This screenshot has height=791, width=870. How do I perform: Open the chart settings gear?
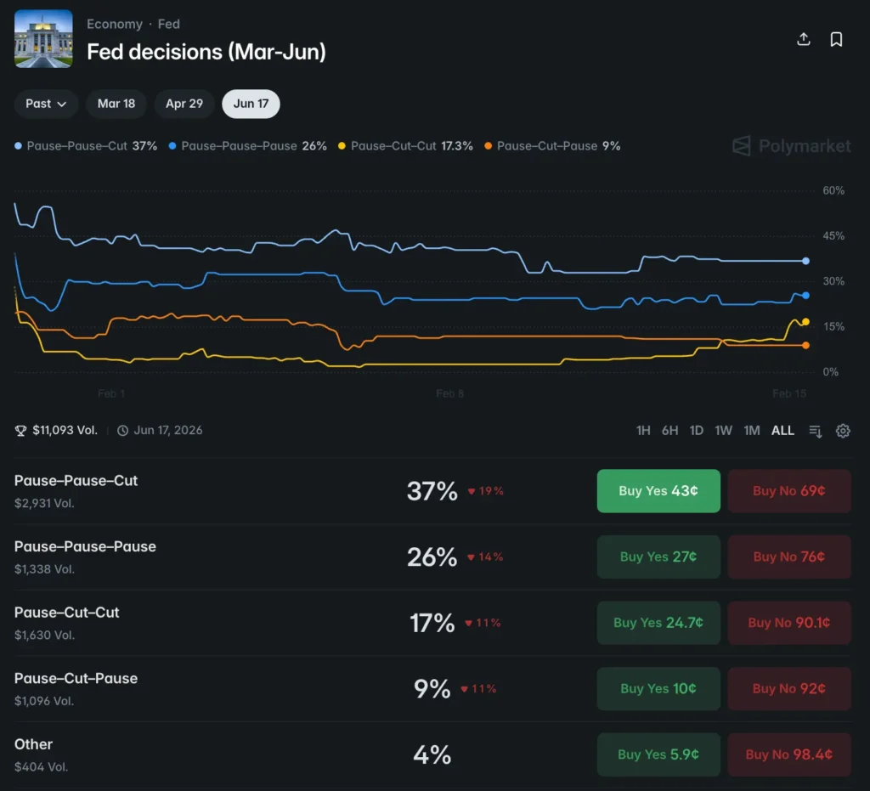(x=843, y=431)
